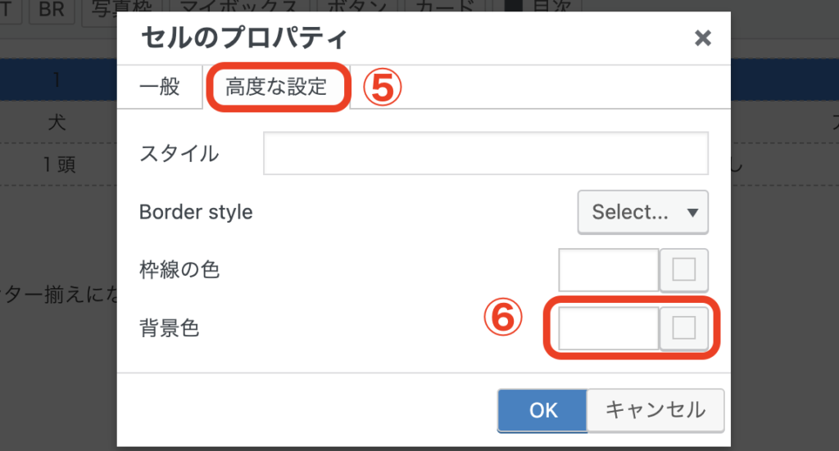Open the Border style Select dropdown
This screenshot has height=451, width=839.
tap(643, 213)
